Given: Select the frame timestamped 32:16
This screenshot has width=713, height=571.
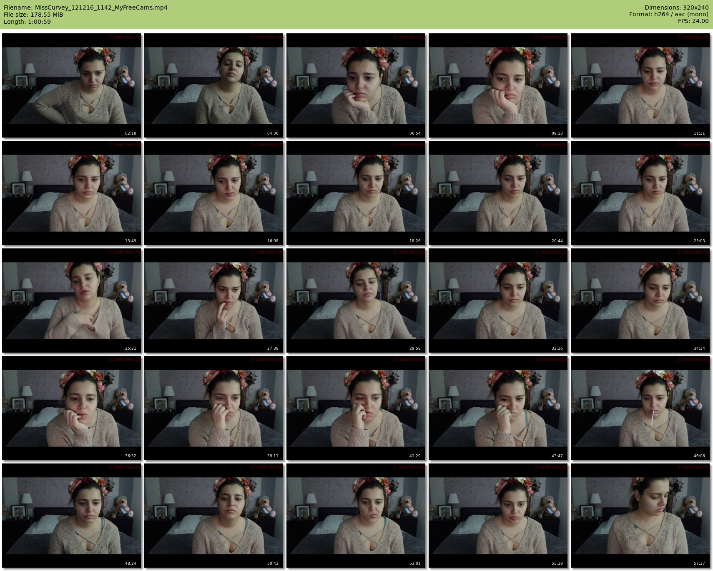Looking at the screenshot, I should coord(498,301).
